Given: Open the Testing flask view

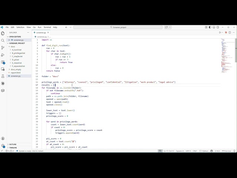Looking at the screenshot, I should pos(3,76).
